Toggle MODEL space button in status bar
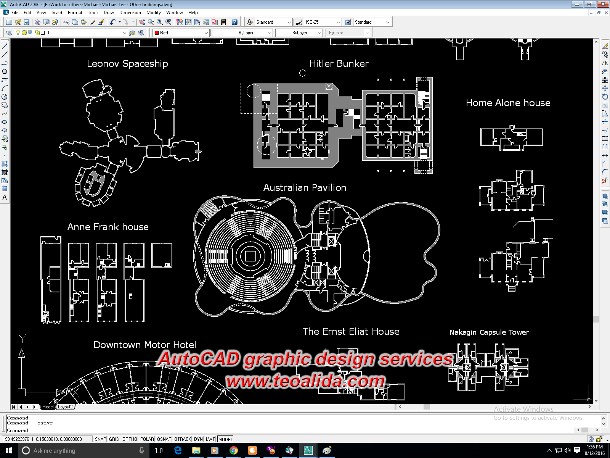Viewport: 610px width, 458px height. point(226,439)
